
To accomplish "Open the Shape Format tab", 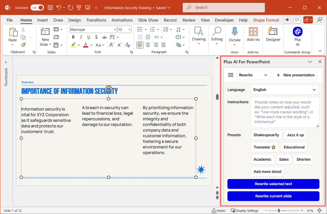I will pos(266,20).
